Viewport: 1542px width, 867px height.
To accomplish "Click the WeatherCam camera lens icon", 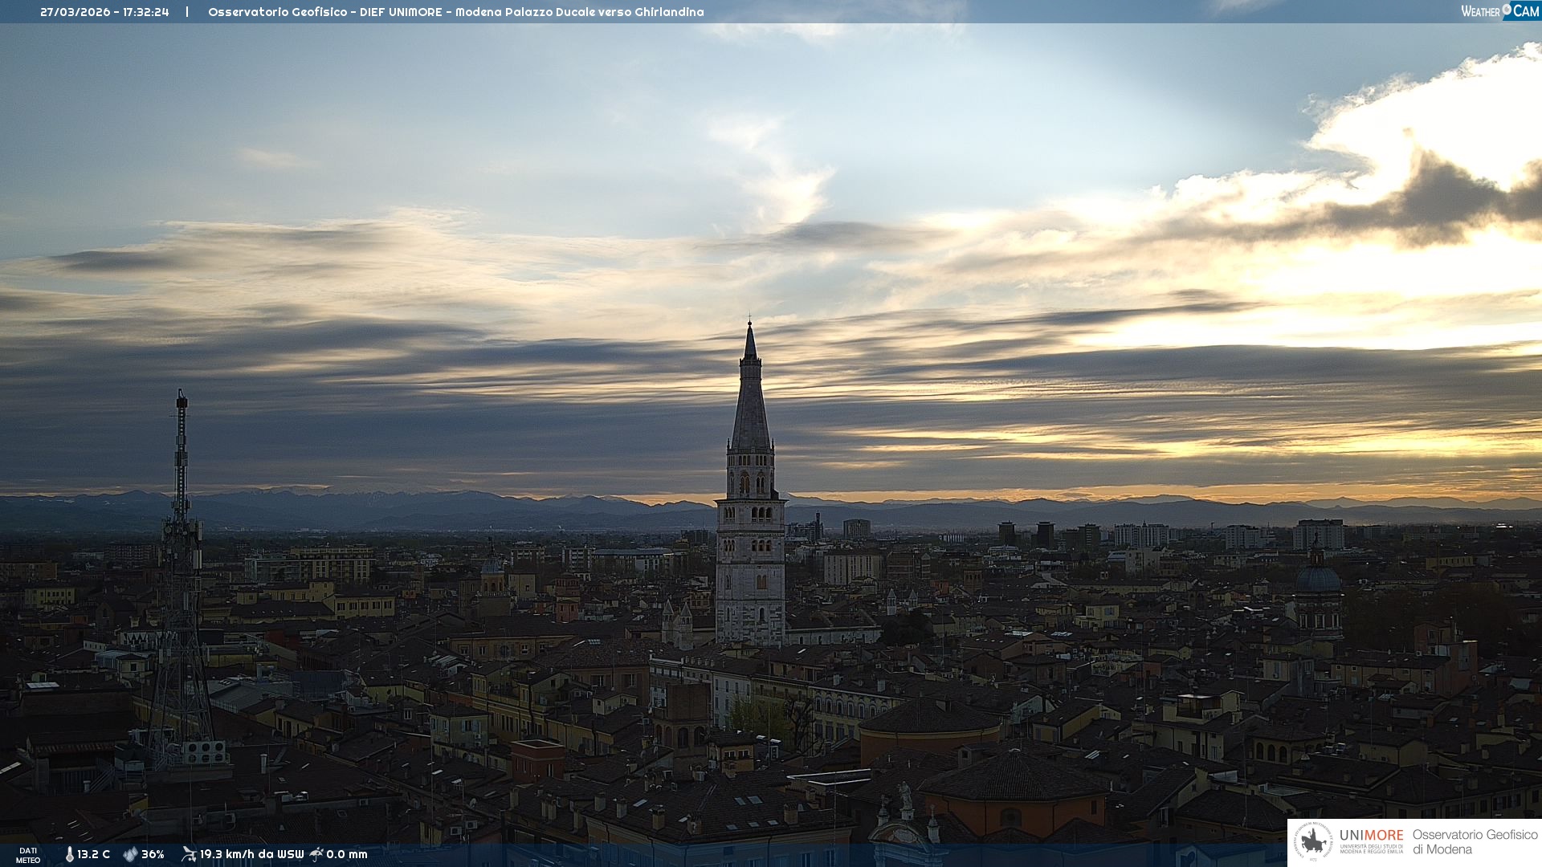I will 1507,10.
